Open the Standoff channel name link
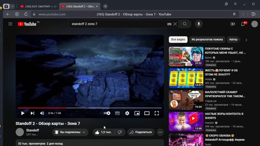The width and height of the screenshot is (260, 146). [x=32, y=130]
